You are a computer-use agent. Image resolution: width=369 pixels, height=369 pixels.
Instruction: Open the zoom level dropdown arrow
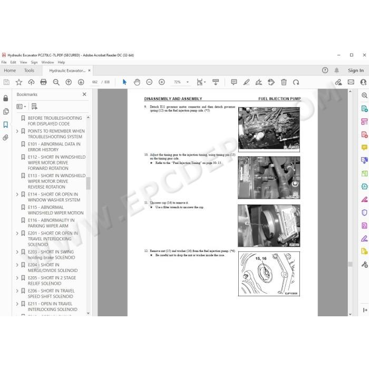pyautogui.click(x=188, y=82)
